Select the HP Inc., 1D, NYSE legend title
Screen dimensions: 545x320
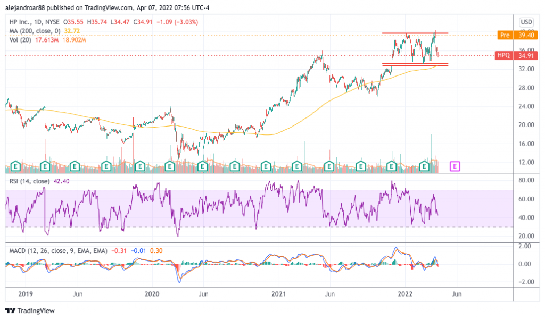point(35,22)
